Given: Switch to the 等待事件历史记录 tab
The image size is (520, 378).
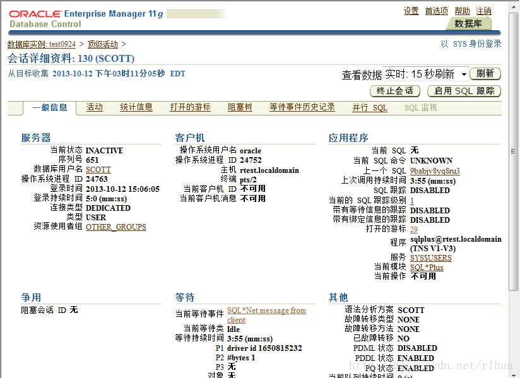Looking at the screenshot, I should pyautogui.click(x=302, y=107).
